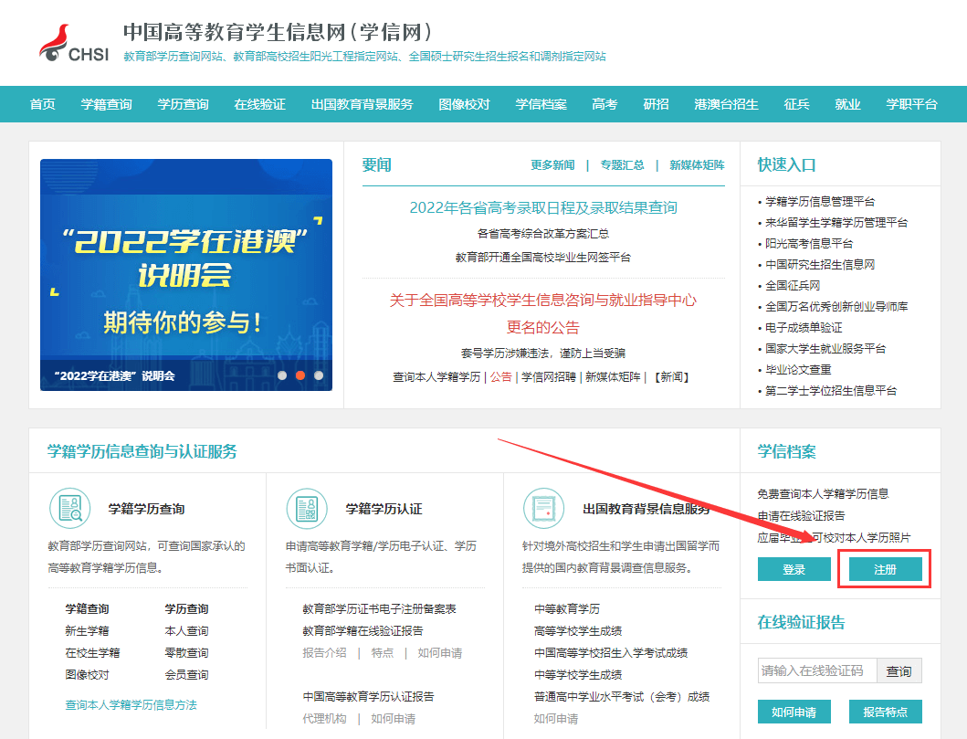The height and width of the screenshot is (739, 967).
Task: Open 高等学校学生成绩 link
Action: [578, 631]
